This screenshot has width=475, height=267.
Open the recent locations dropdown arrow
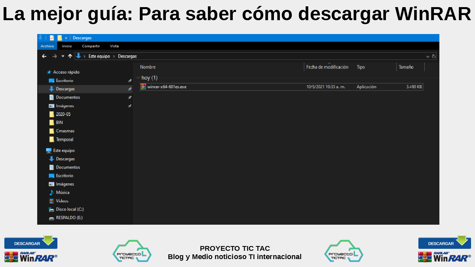[63, 56]
